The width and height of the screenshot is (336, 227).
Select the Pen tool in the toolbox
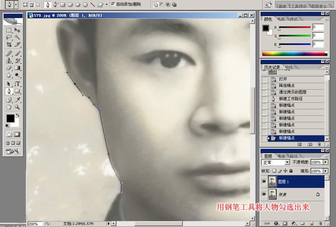point(9,91)
